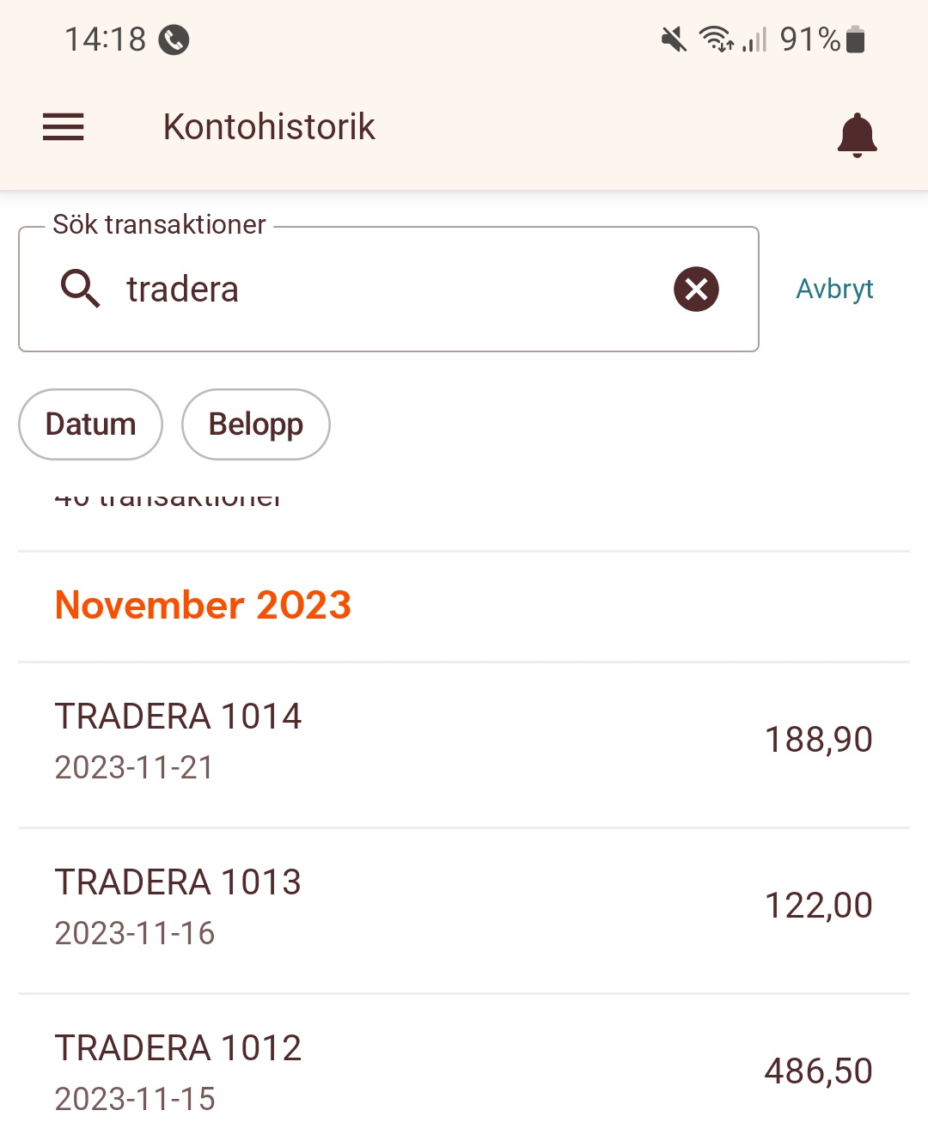Tap the Wi-Fi status icon
This screenshot has height=1141, width=928.
pyautogui.click(x=716, y=40)
